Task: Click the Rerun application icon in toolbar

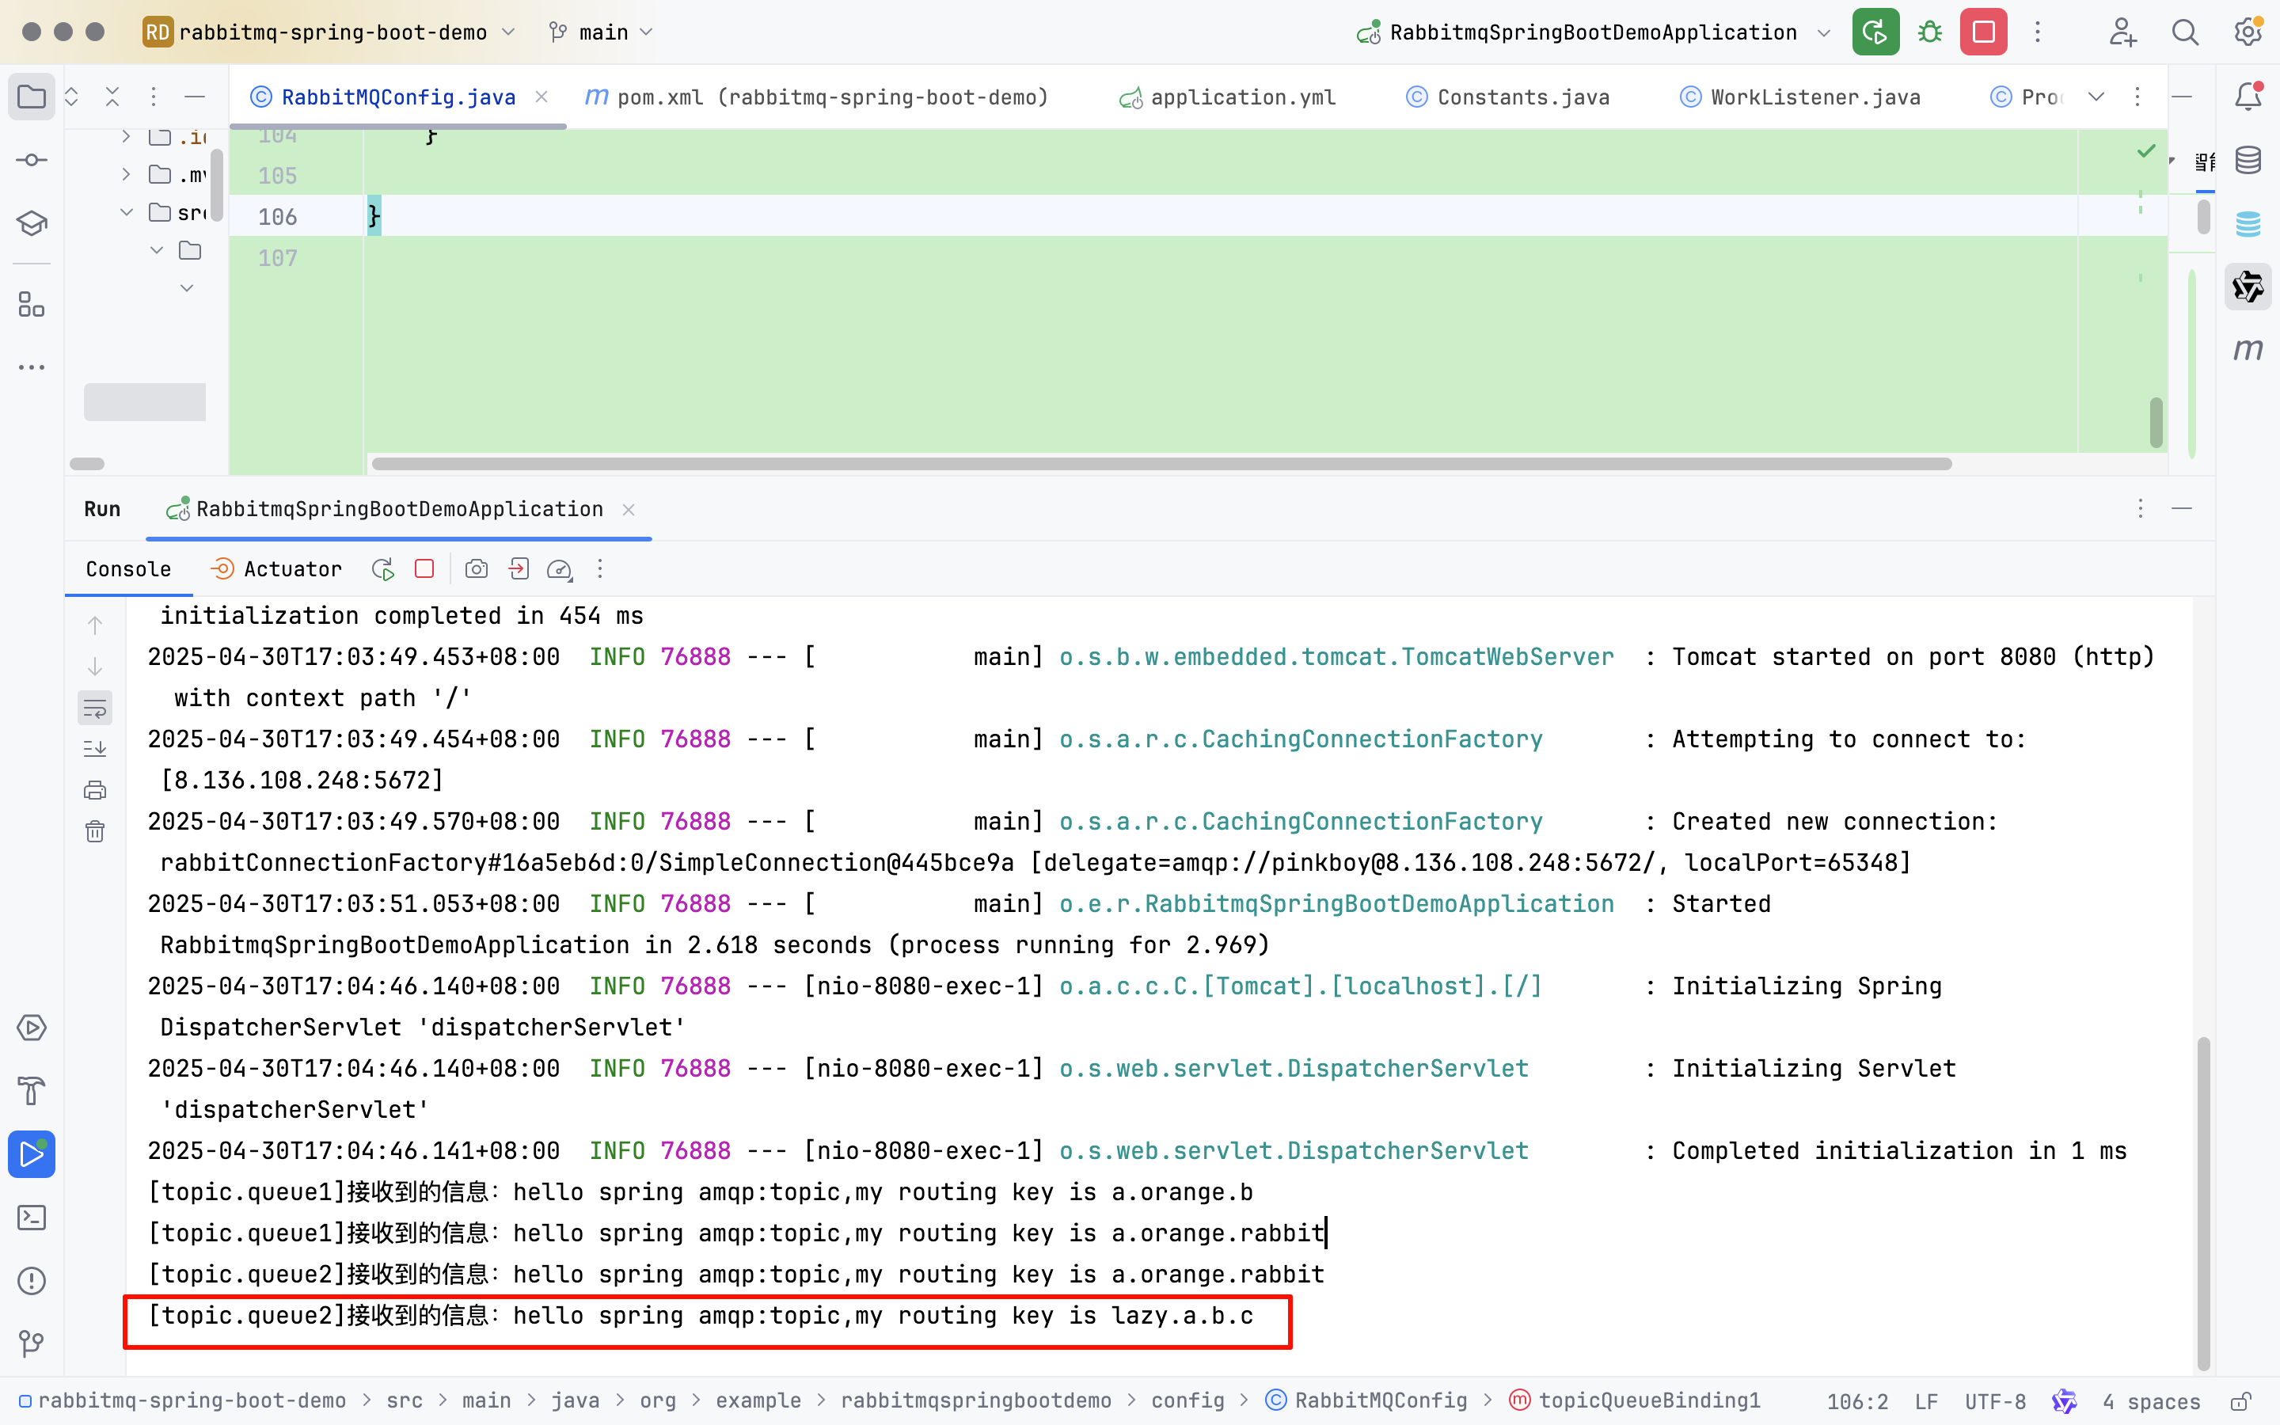Action: tap(1875, 32)
